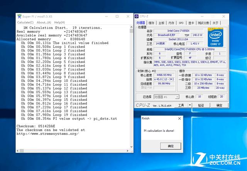Click the 工具 button in CPU-Z

[181, 105]
